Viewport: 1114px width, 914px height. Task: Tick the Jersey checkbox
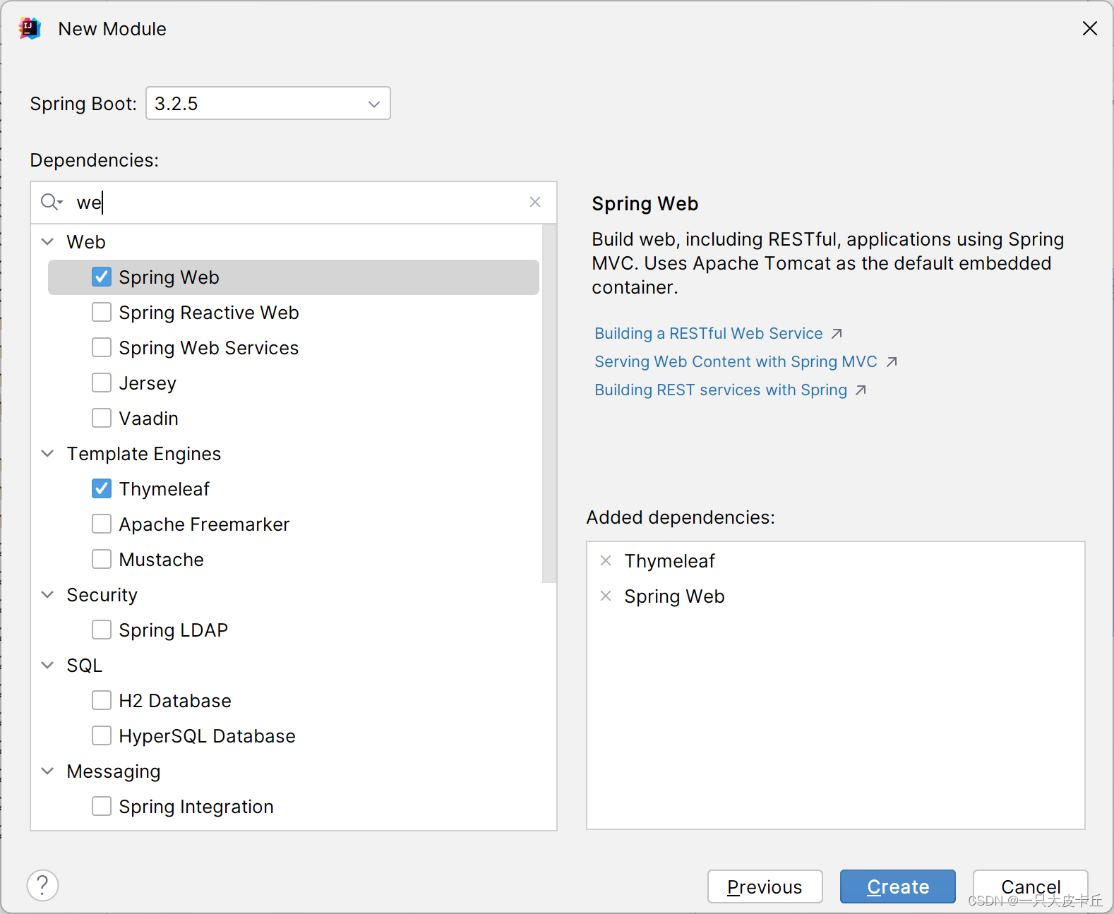coord(102,383)
